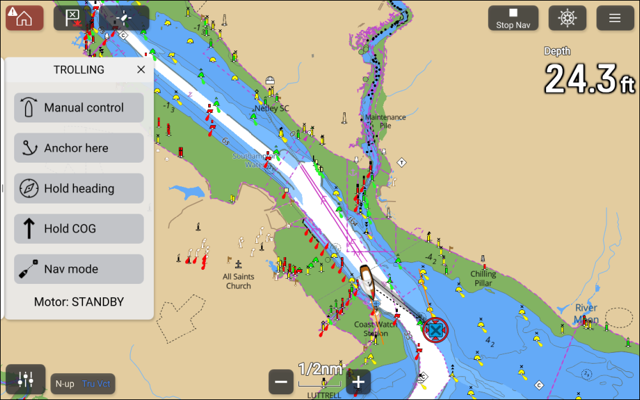
Task: Tap the find vessel crosshair icon
Action: [125, 18]
